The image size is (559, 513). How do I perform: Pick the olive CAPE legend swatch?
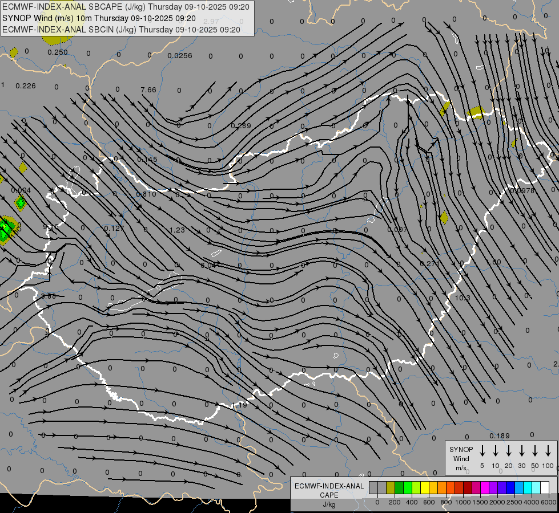point(391,487)
